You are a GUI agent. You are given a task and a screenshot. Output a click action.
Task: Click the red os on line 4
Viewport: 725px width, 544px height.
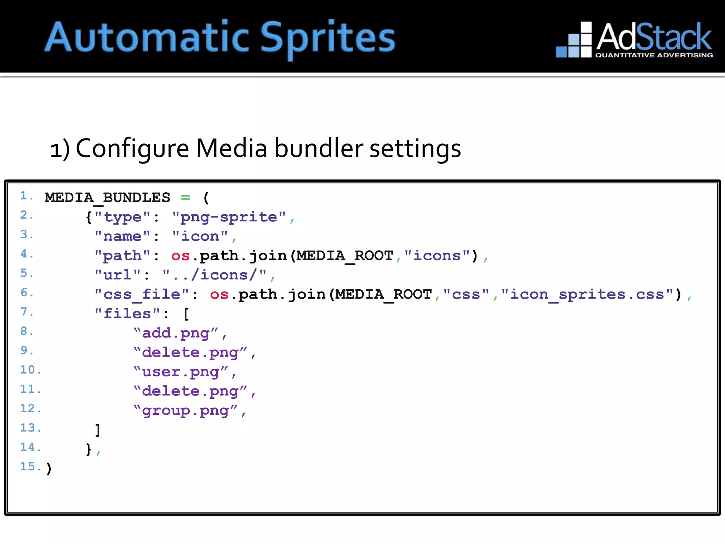click(x=181, y=256)
